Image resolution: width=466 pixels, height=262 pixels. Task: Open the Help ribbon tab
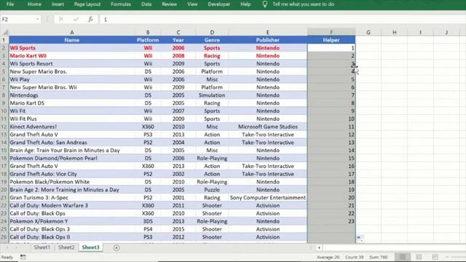coord(245,4)
